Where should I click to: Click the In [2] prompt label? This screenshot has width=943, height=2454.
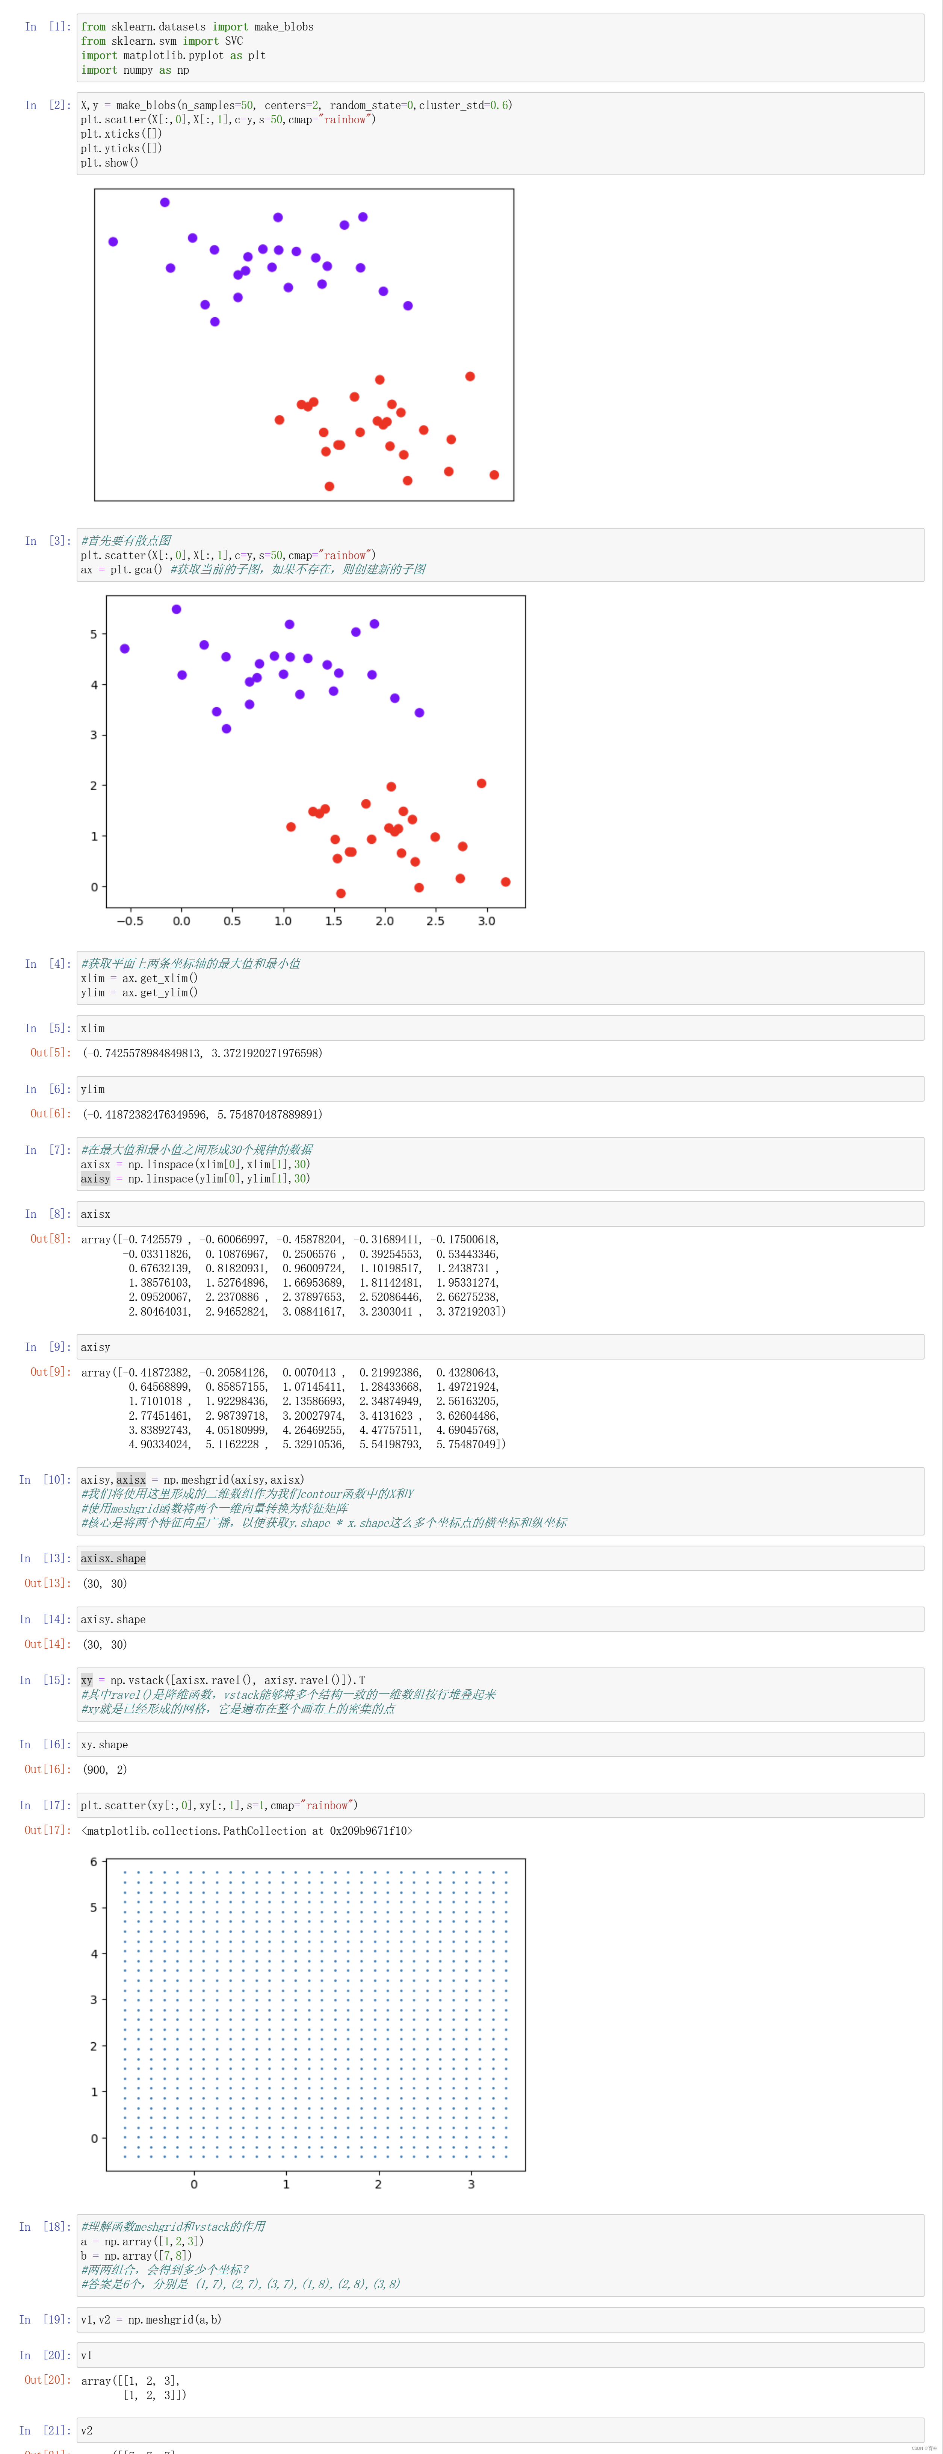48,105
